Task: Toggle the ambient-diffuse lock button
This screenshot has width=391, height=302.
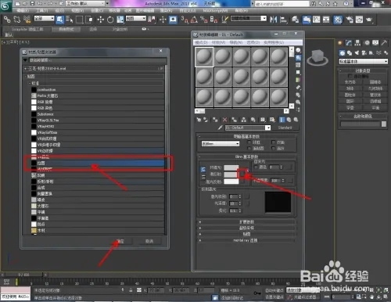Action: pos(203,170)
